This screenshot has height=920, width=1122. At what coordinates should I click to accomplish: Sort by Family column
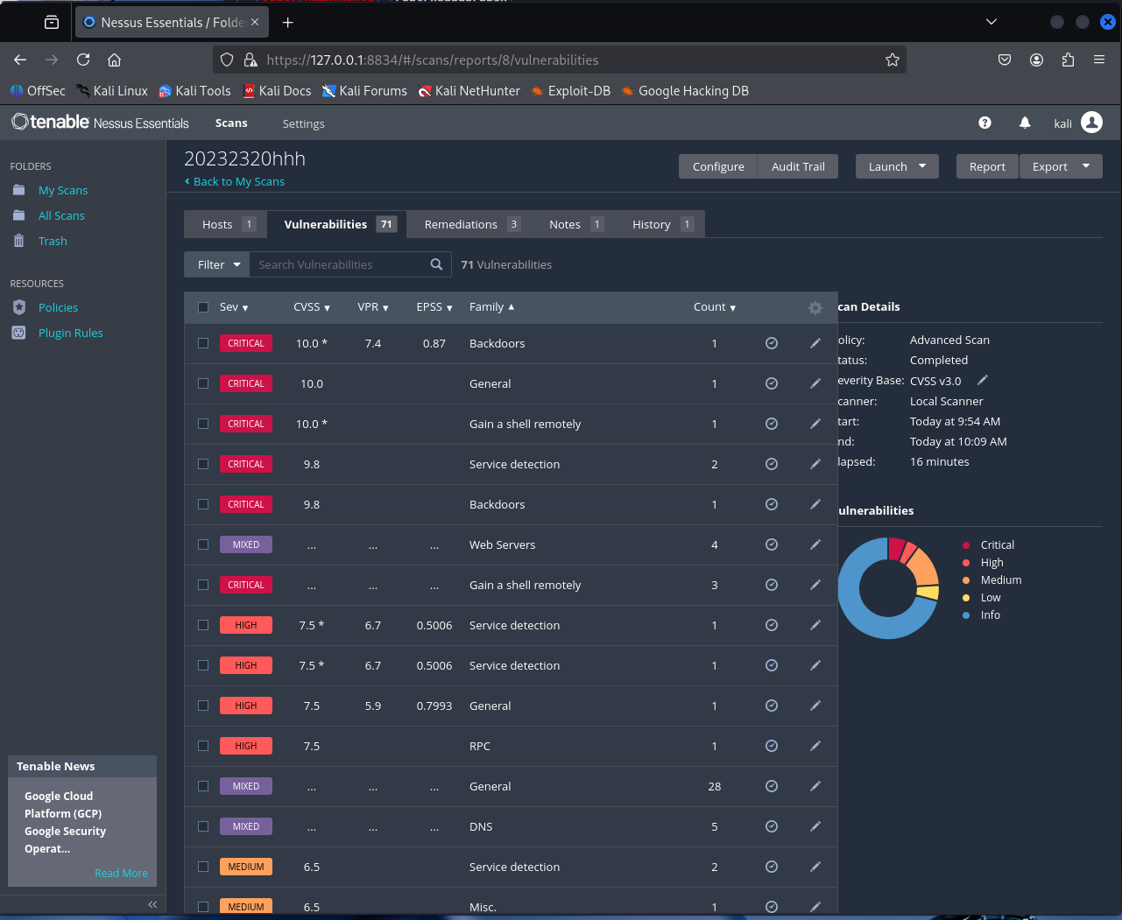[x=491, y=307]
